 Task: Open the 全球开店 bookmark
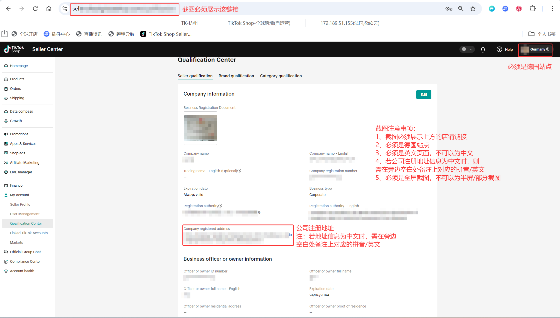tap(25, 34)
